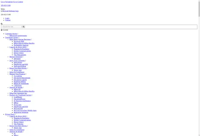Toggle submenu arrow beside Products for Truckload Carriers
This screenshot has height=136, width=200.
tap(32, 95)
